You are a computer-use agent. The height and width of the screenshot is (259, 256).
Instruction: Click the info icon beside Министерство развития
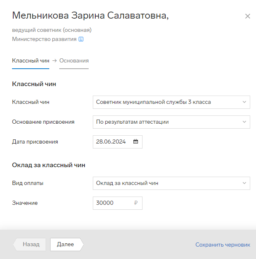tap(81, 39)
